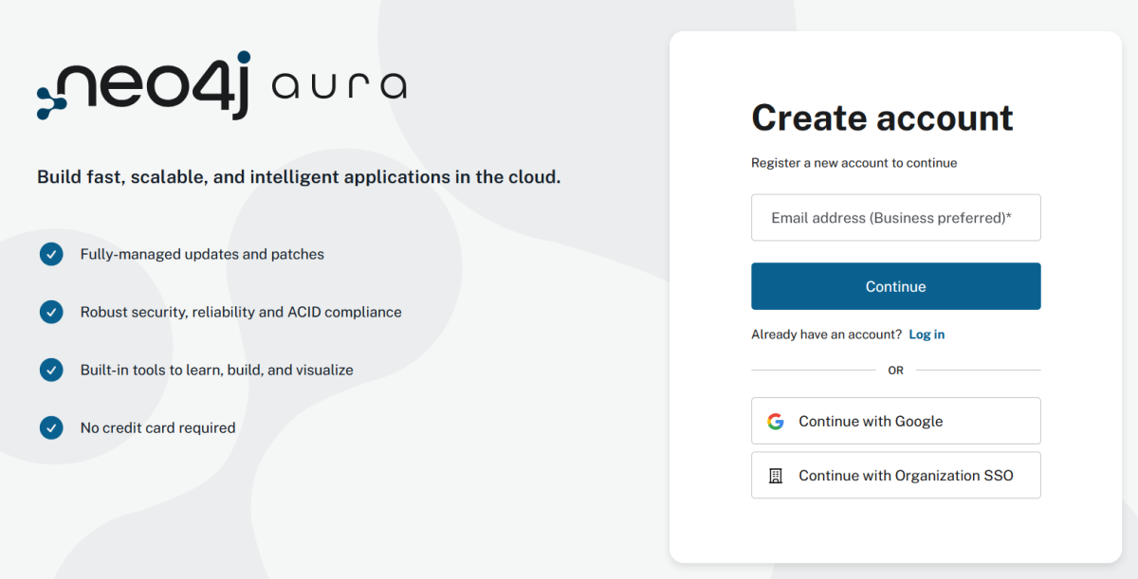Click the Create account heading

(882, 118)
